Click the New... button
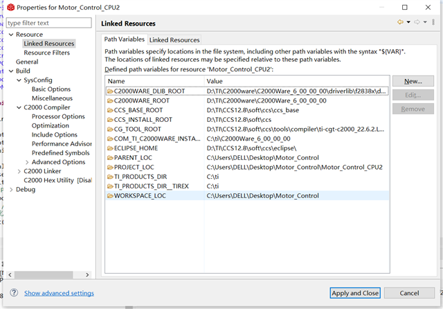This screenshot has height=309, width=443. tap(413, 81)
